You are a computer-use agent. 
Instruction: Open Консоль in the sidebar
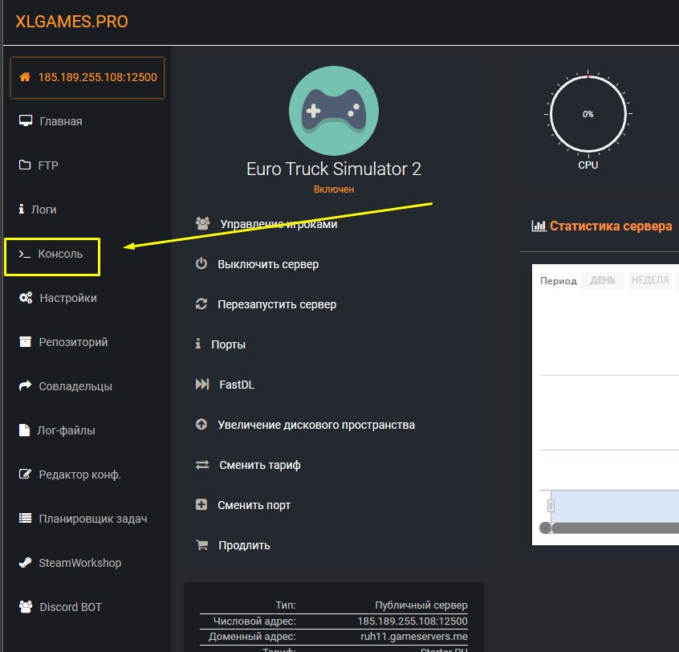point(60,254)
